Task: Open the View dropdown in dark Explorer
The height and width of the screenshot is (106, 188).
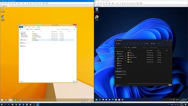Action: [x=153, y=44]
